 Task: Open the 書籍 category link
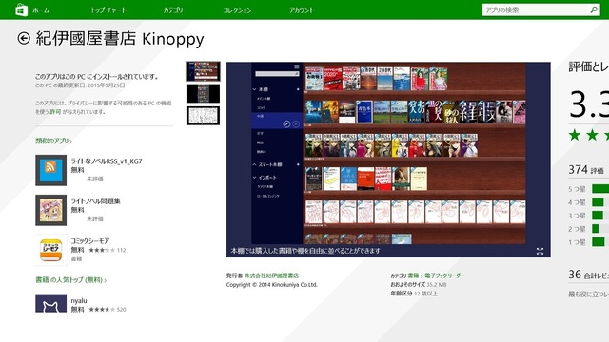pos(413,275)
